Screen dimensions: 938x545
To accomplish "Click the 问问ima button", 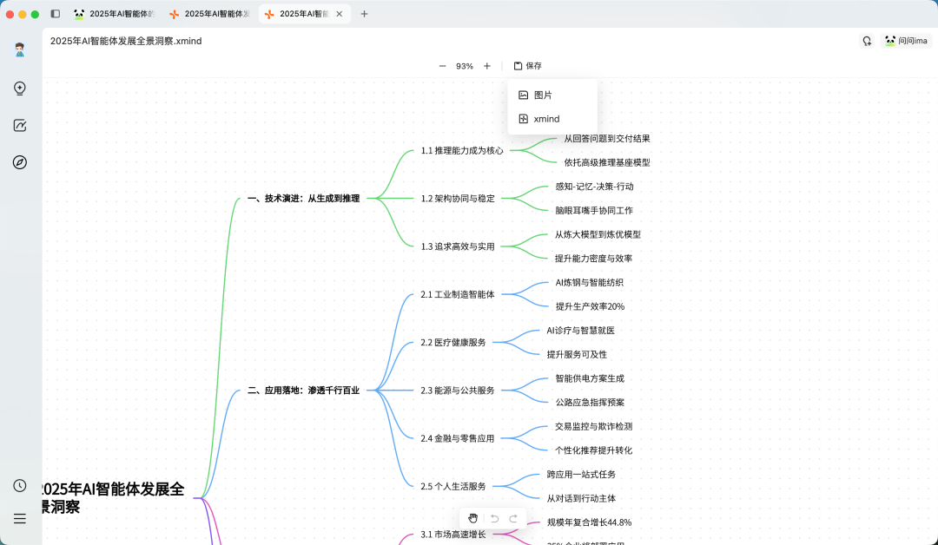I will [x=906, y=41].
